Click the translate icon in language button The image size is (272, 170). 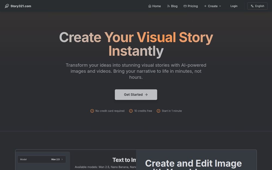pyautogui.click(x=252, y=6)
